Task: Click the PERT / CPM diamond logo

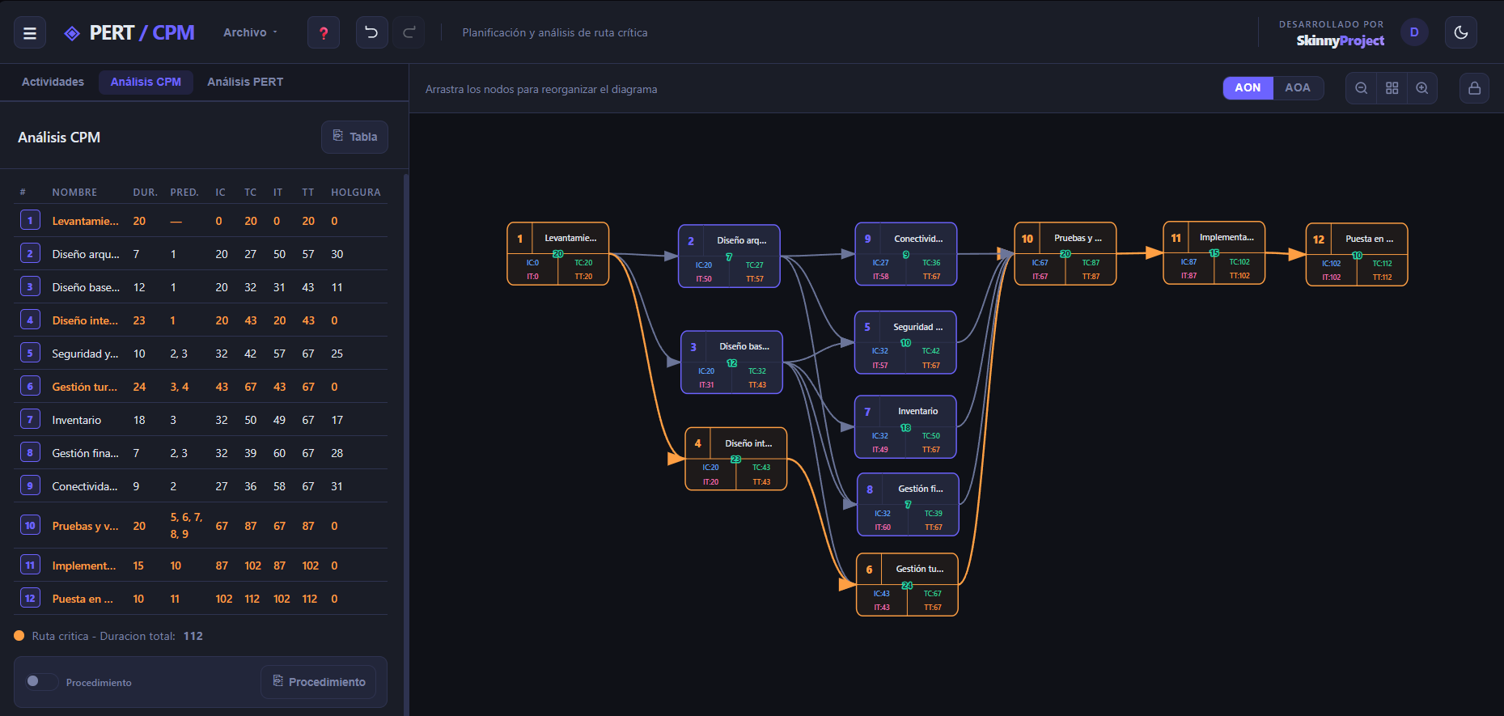Action: coord(72,33)
